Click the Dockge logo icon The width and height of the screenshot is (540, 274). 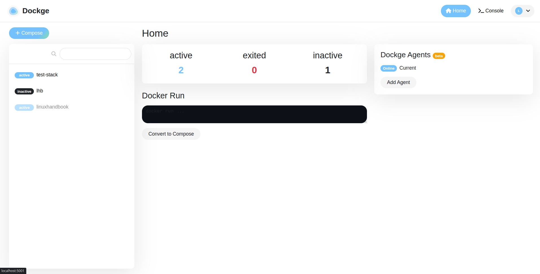(13, 11)
